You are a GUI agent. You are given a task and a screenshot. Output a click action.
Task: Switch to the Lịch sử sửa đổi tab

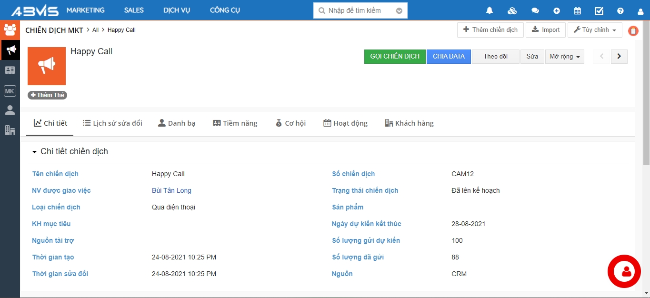tap(112, 123)
